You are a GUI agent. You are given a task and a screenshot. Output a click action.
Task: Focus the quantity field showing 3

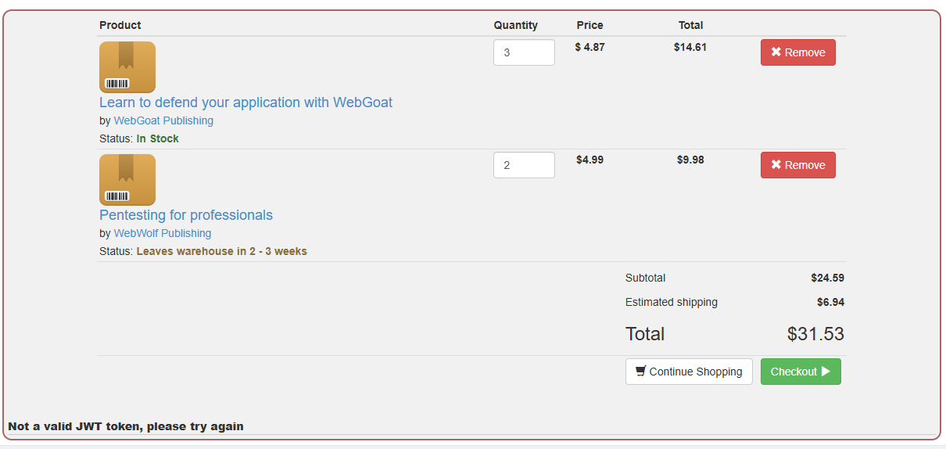click(524, 52)
